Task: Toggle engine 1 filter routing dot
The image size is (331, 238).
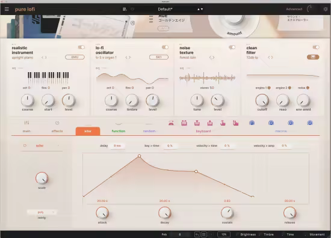Action: [269, 88]
